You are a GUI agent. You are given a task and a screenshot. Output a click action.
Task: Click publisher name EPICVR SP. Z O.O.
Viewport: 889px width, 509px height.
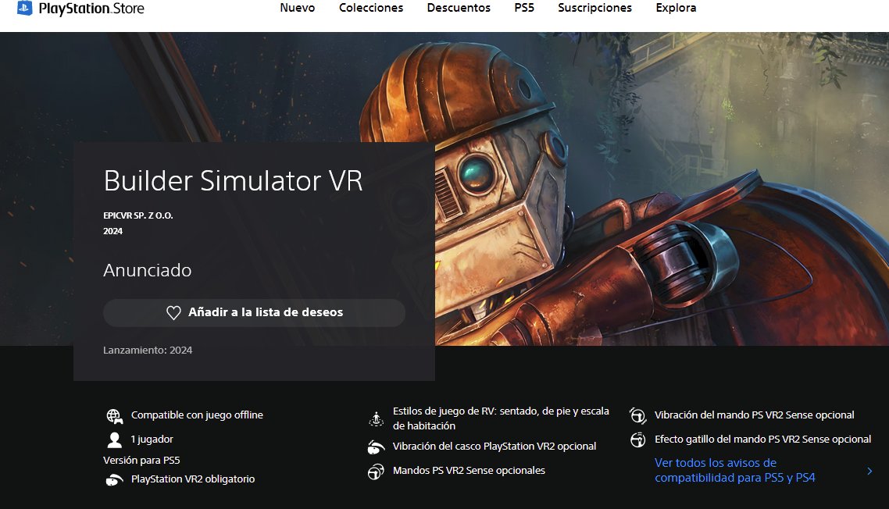[137, 215]
